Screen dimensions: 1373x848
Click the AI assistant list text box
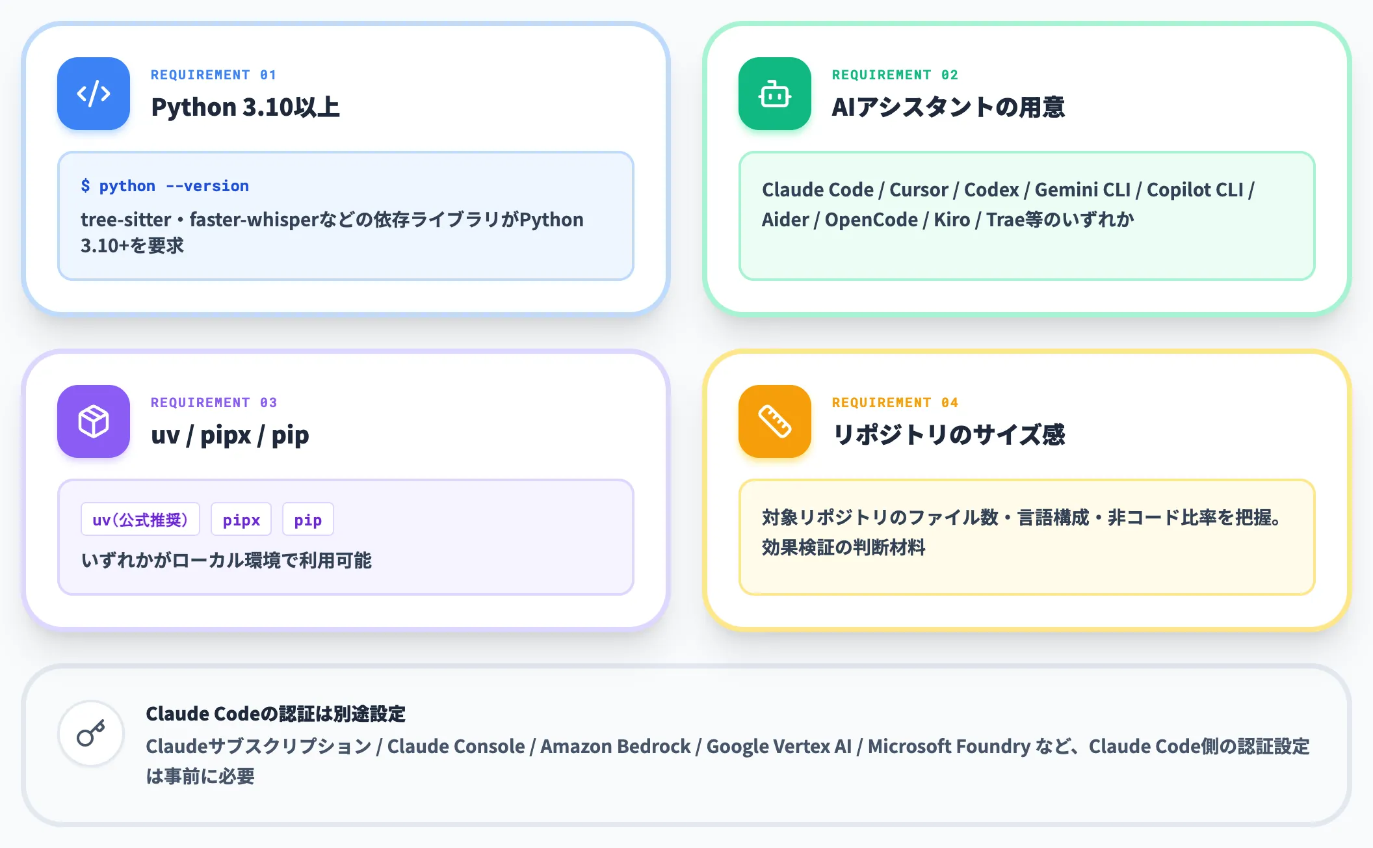click(1027, 216)
